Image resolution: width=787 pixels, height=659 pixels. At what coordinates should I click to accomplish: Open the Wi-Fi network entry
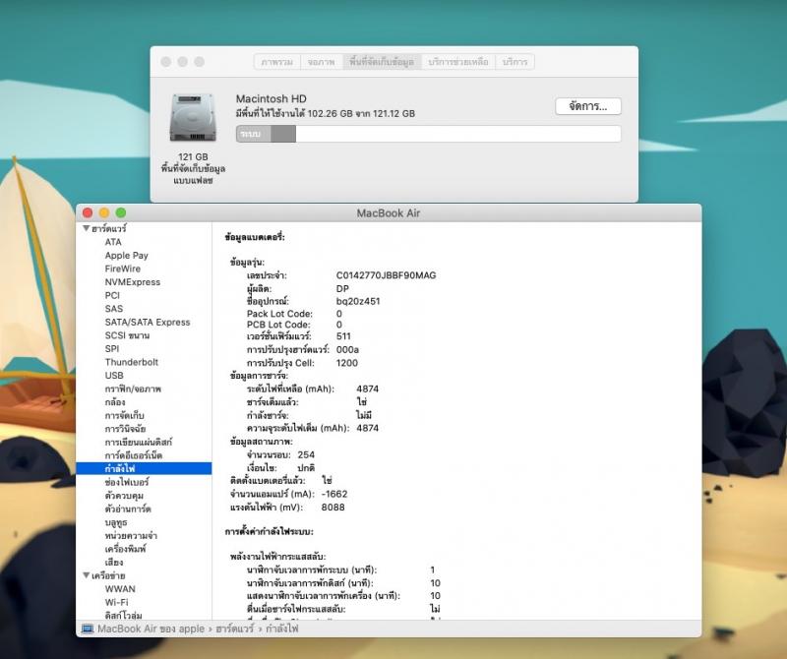tap(116, 602)
